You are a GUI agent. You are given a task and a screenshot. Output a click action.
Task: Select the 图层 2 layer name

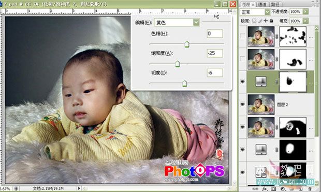(283, 104)
